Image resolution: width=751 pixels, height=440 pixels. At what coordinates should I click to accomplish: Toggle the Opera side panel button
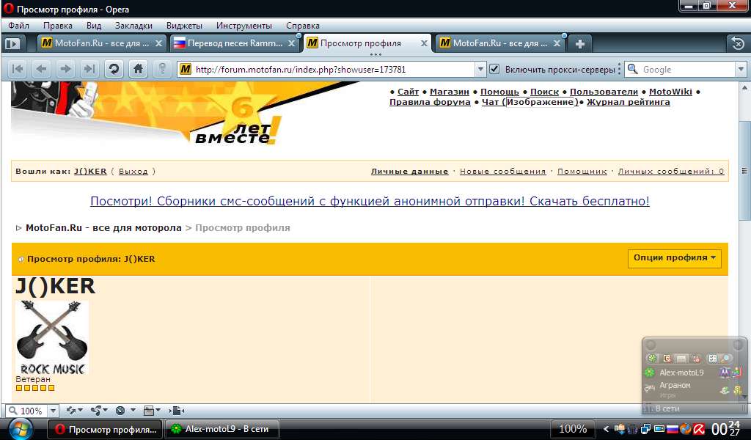(12, 43)
